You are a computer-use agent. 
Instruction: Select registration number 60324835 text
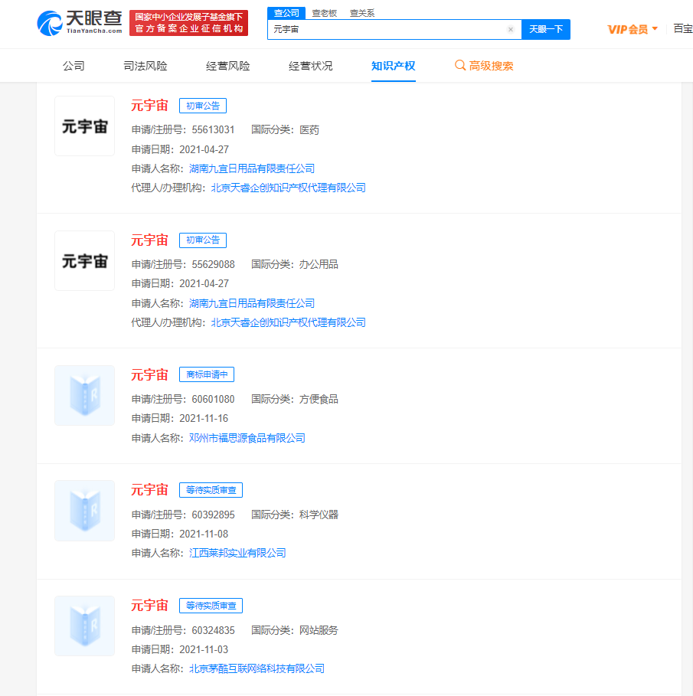[x=213, y=630]
